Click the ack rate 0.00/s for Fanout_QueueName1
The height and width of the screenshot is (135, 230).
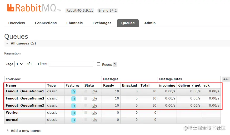click(x=214, y=91)
